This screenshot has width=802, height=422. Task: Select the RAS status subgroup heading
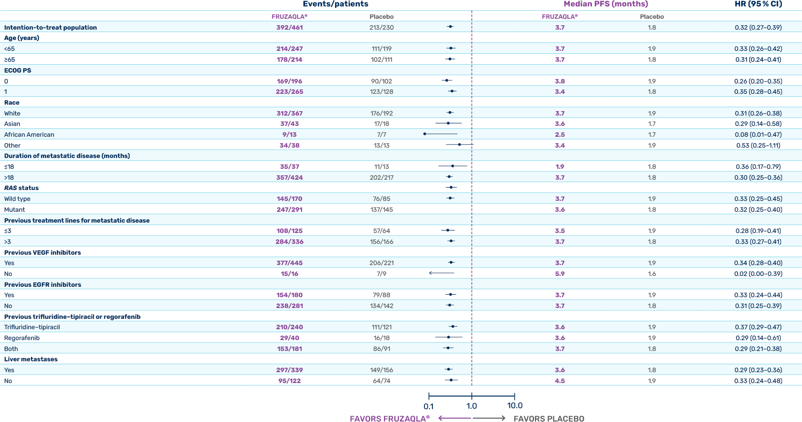[21, 188]
